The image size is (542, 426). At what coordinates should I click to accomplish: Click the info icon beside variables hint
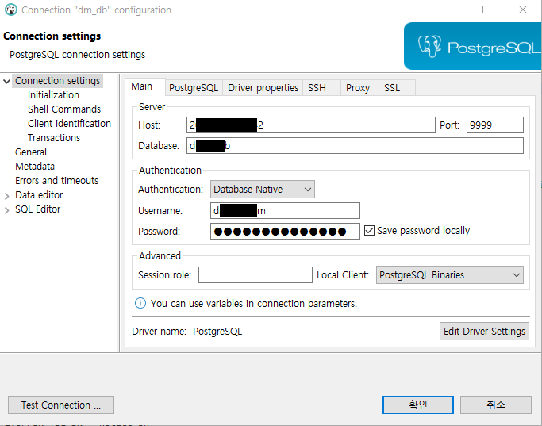140,303
